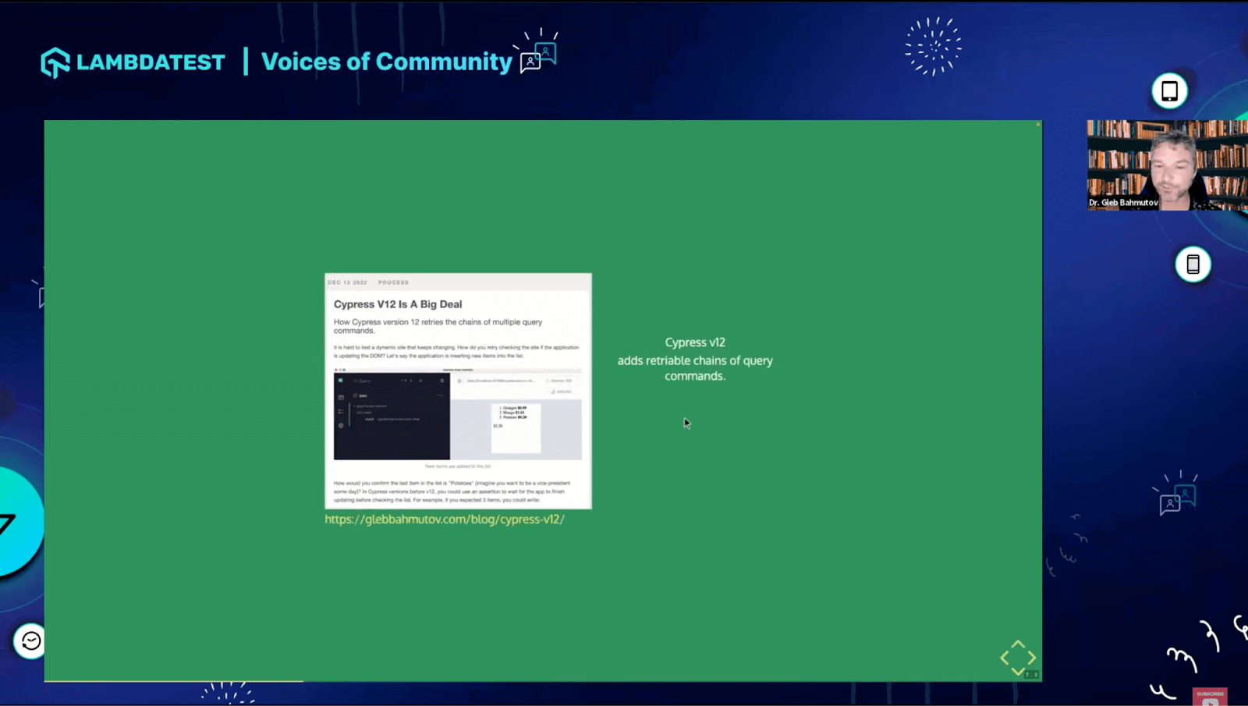Click the clock icon at bottom left
Screen dimensions: 1248x706
[x=30, y=641]
